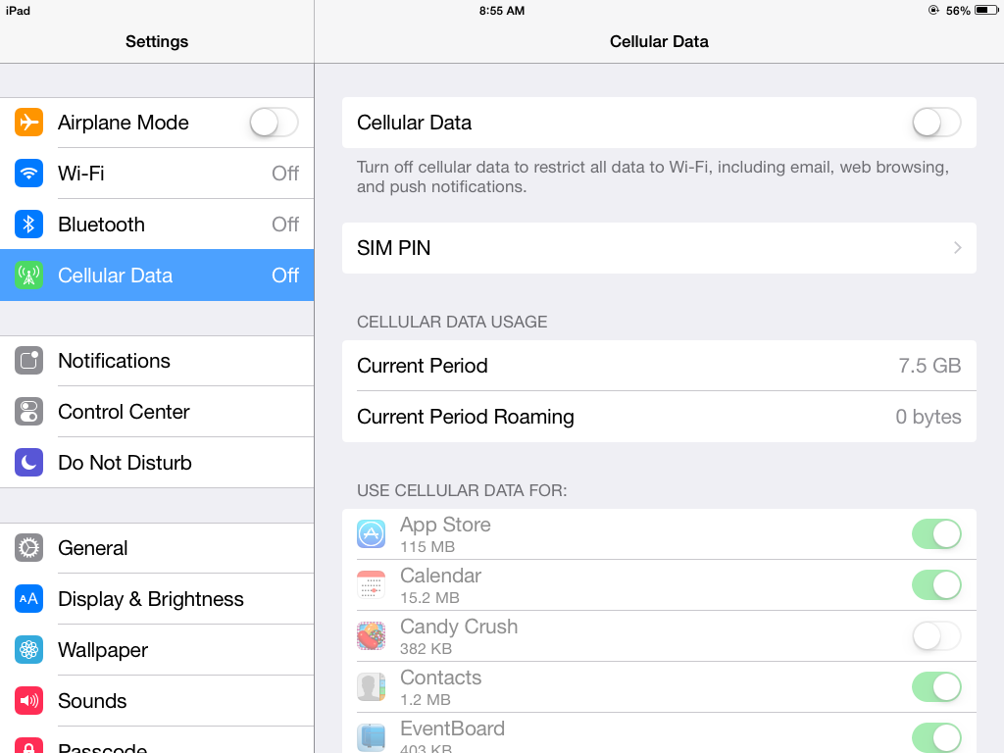Viewport: 1004px width, 753px height.
Task: Tap the Current Period Roaming row
Action: pyautogui.click(x=659, y=417)
